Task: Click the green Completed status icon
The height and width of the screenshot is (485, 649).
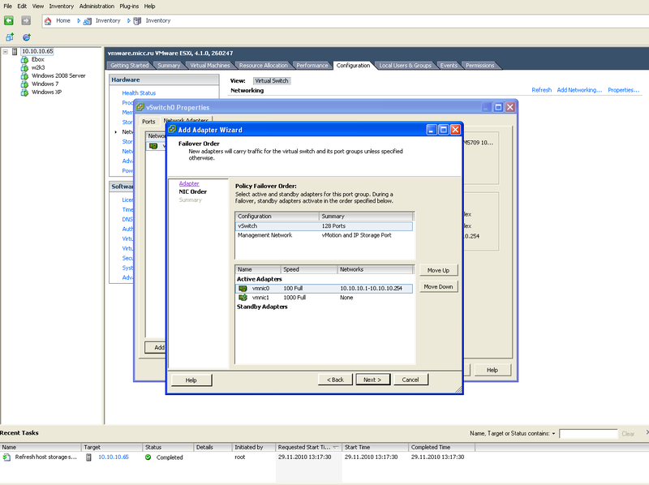Action: [x=148, y=457]
